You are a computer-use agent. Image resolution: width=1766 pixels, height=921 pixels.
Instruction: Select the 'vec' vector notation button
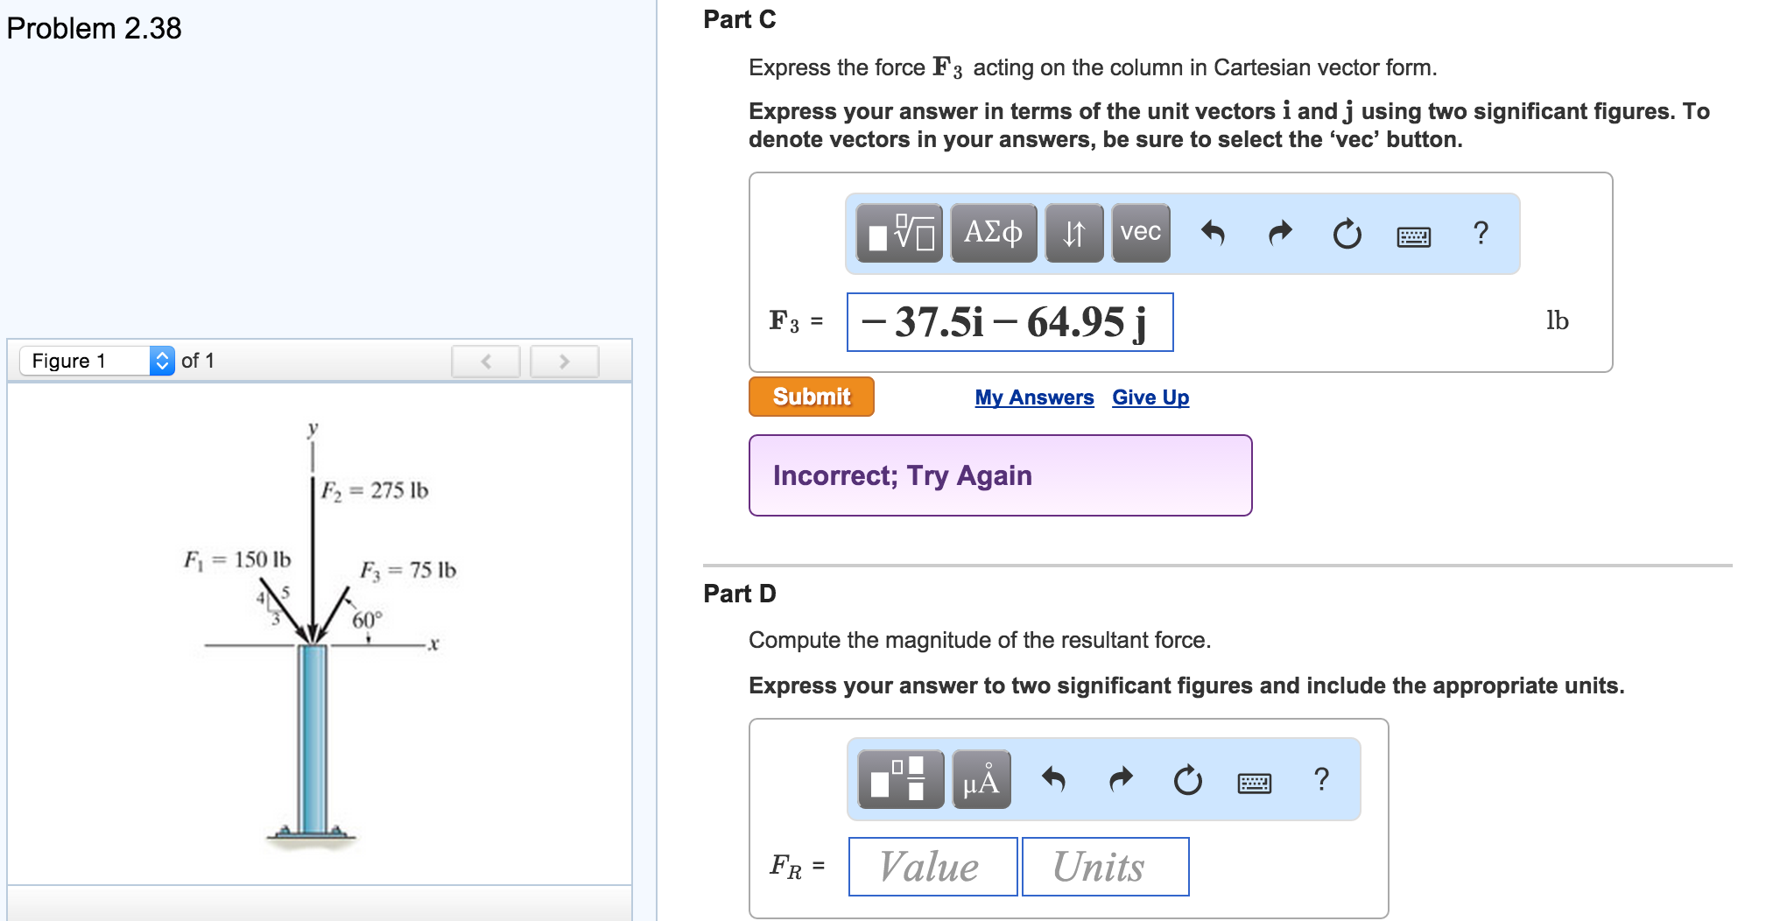[x=1139, y=233]
